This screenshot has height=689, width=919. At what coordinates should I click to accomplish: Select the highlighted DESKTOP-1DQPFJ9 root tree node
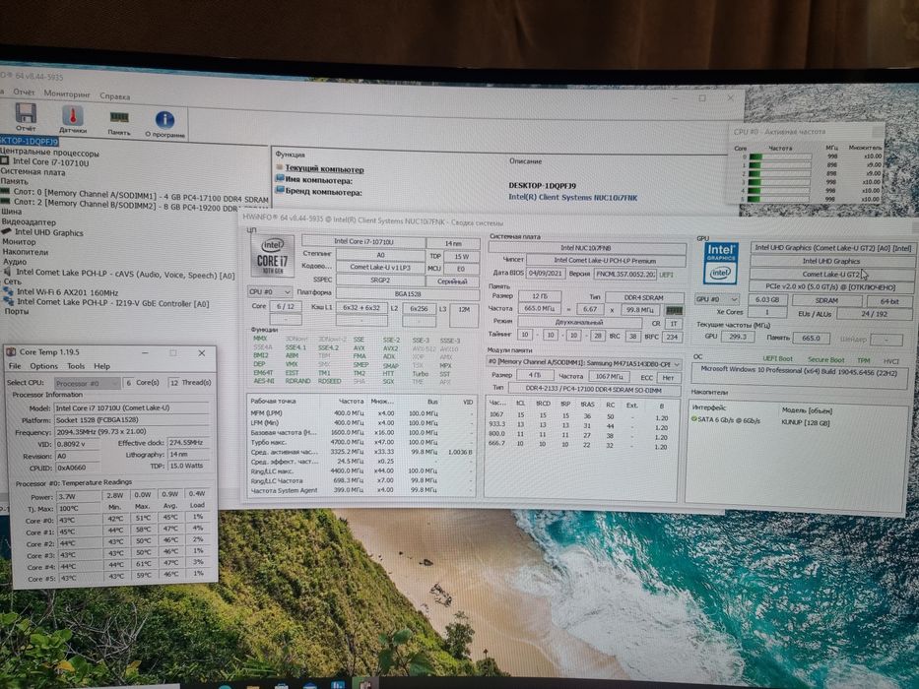coord(30,141)
